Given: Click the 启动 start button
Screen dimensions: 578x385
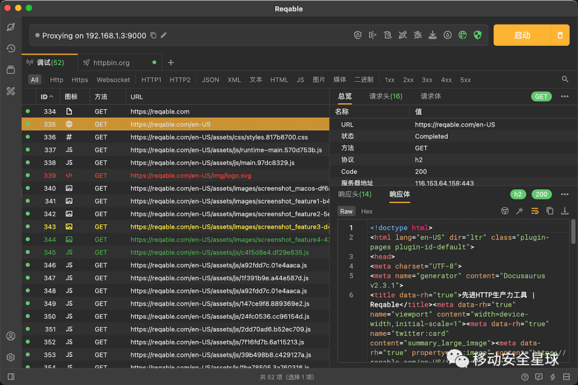Looking at the screenshot, I should (x=522, y=35).
